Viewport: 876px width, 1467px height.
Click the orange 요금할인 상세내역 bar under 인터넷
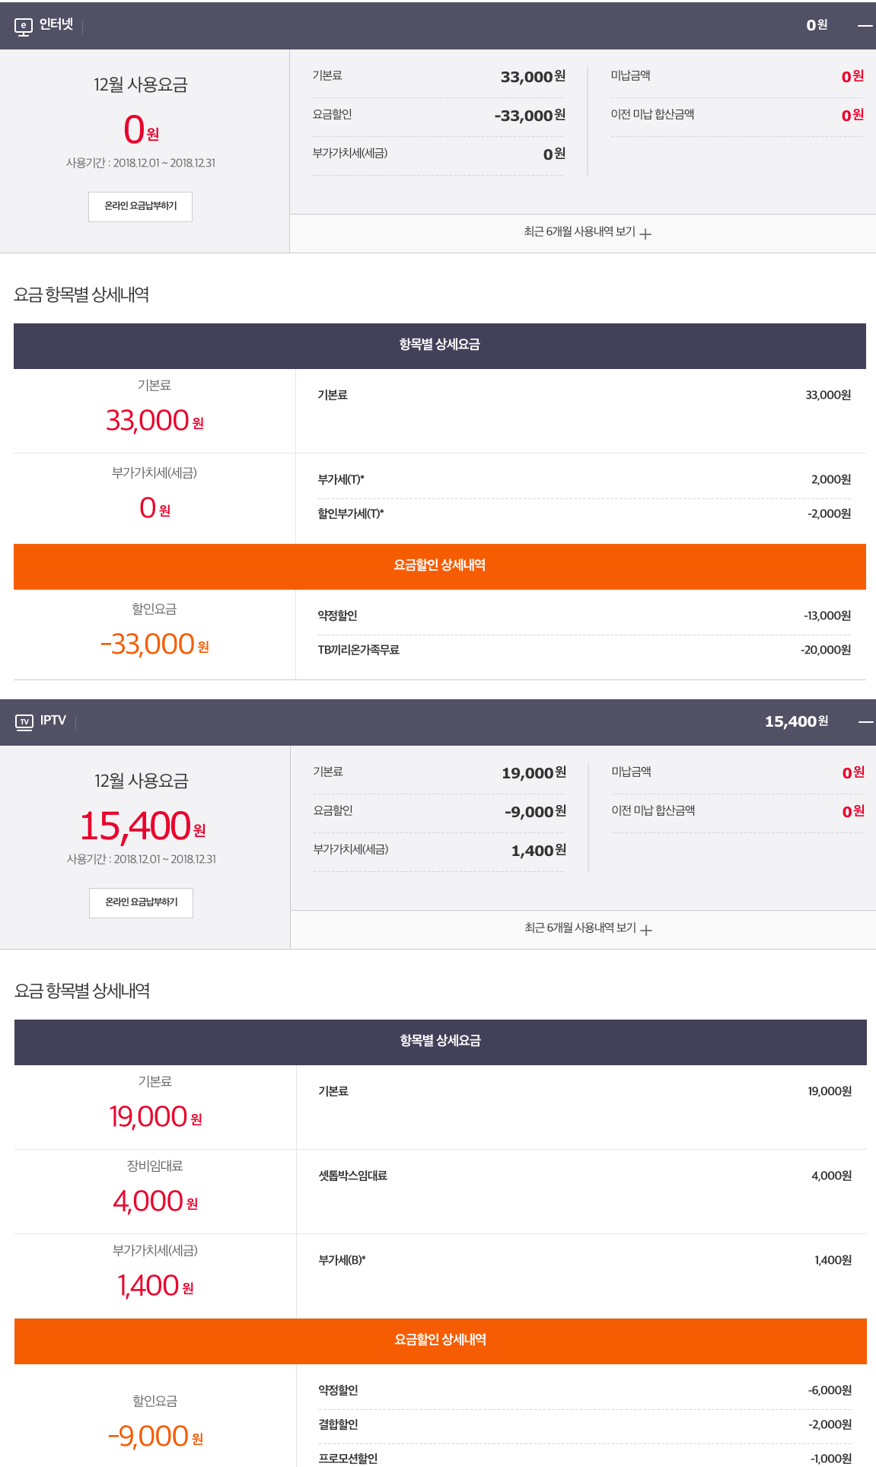[439, 566]
